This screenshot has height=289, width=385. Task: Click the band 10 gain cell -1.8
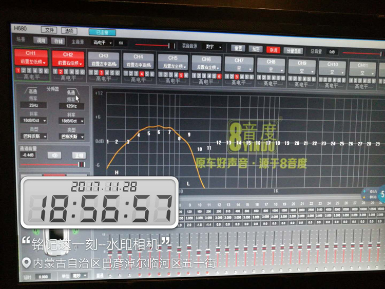tap(199, 225)
